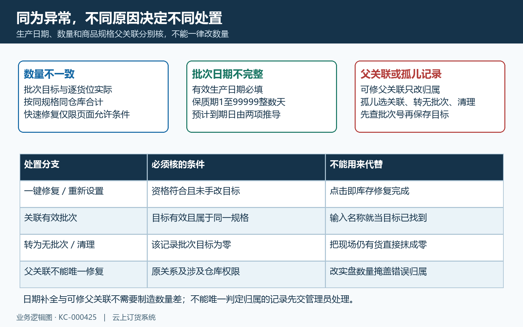
Task: Click the line "孤儿选关联、转无批次、清理"
Action: coord(418,102)
